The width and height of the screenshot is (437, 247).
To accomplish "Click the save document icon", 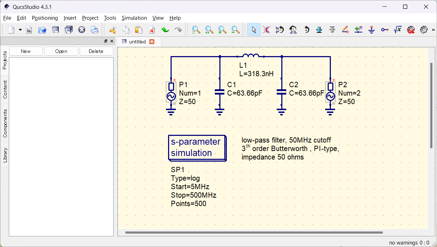I will tap(55, 30).
